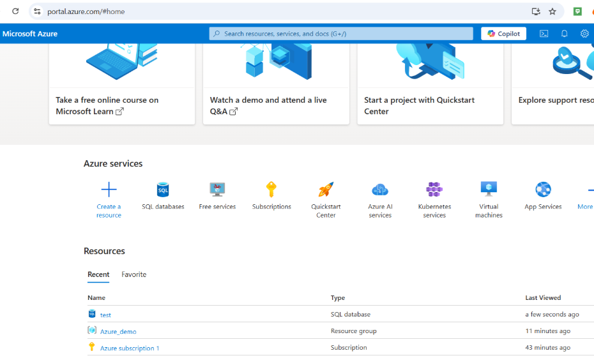Click the SQL database icon beside test
Image resolution: width=594 pixels, height=358 pixels.
[92, 314]
